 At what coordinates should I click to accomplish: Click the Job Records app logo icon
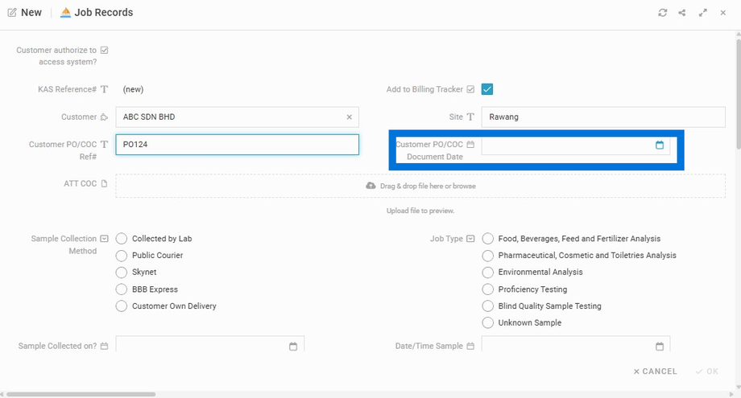tap(66, 13)
